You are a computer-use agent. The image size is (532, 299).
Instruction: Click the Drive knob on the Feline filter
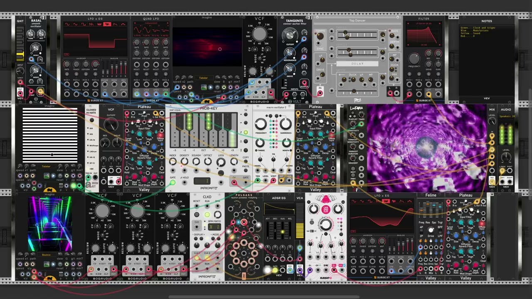click(x=431, y=230)
